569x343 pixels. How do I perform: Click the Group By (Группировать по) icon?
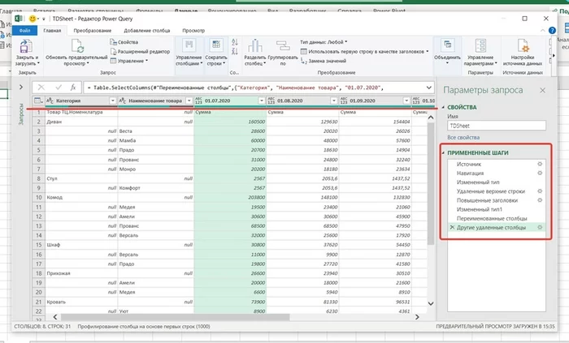point(283,46)
